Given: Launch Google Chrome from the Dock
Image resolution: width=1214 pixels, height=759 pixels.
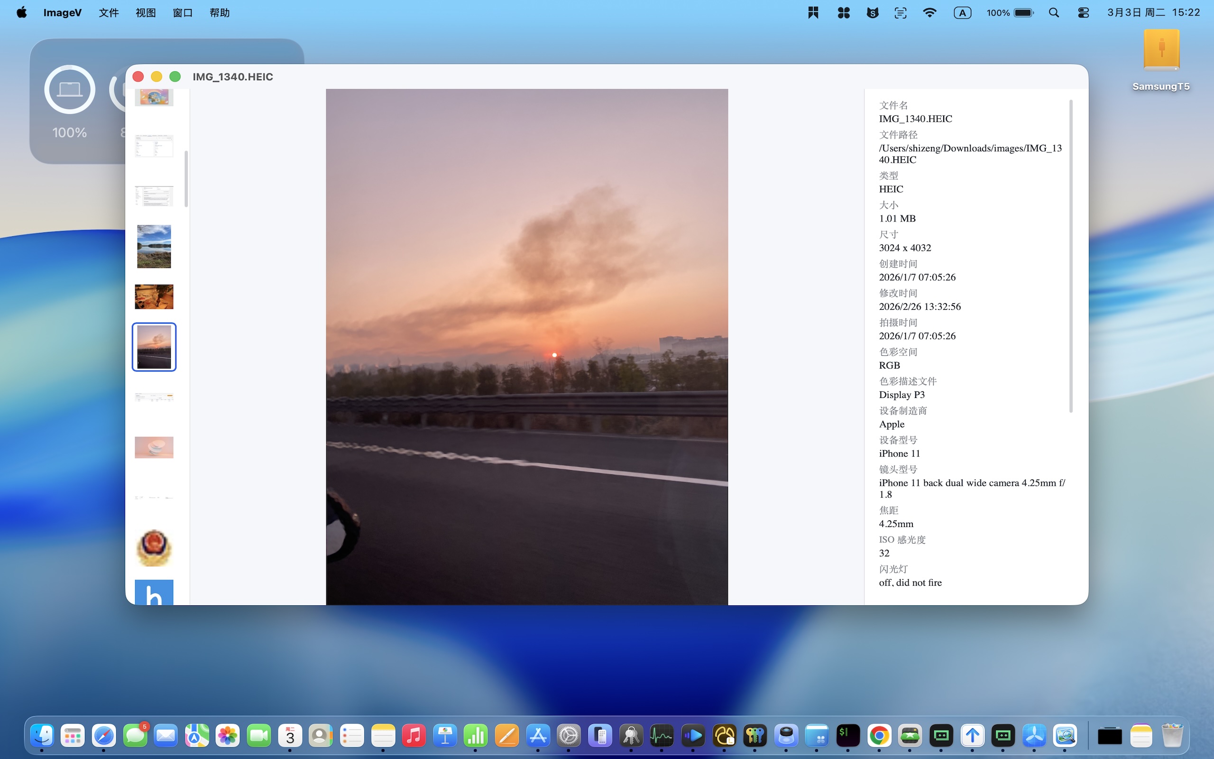Looking at the screenshot, I should click(879, 736).
